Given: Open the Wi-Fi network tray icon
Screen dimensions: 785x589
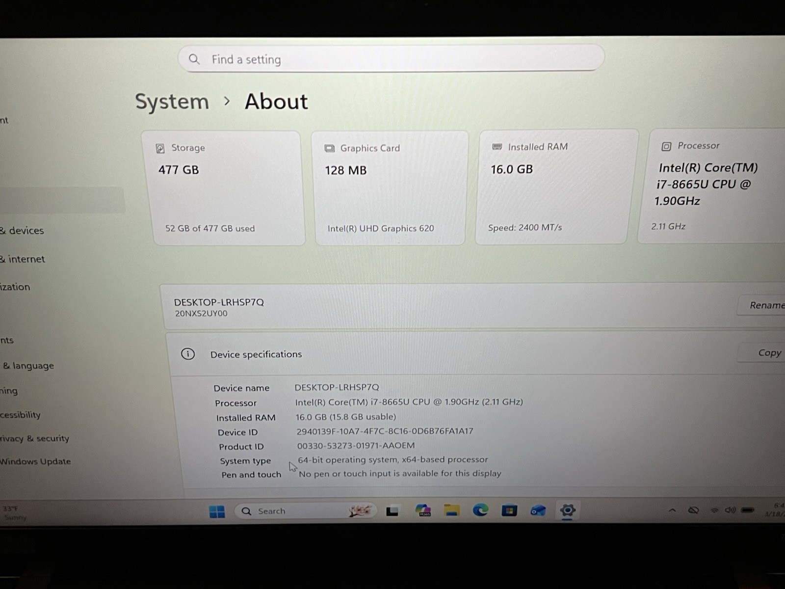Looking at the screenshot, I should tap(715, 510).
